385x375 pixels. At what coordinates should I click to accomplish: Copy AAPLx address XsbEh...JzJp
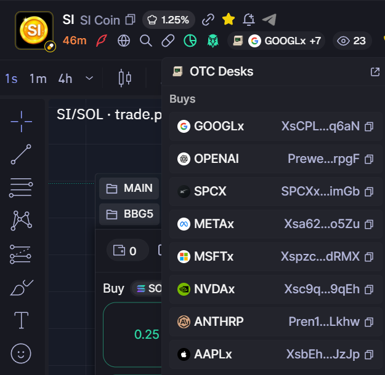click(369, 355)
